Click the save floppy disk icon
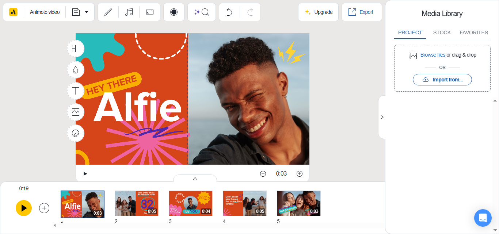The height and width of the screenshot is (234, 499). click(76, 12)
